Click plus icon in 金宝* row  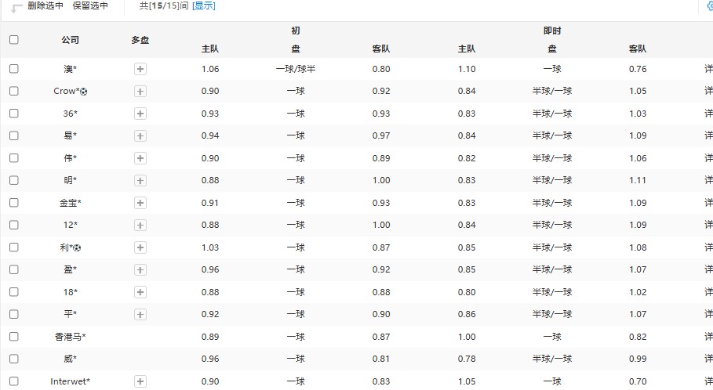pos(140,203)
